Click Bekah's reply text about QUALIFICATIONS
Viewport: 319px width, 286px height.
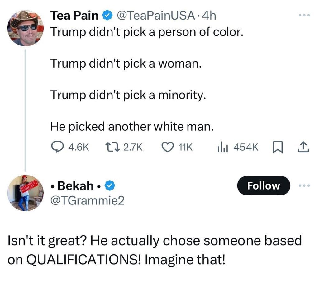(x=155, y=250)
